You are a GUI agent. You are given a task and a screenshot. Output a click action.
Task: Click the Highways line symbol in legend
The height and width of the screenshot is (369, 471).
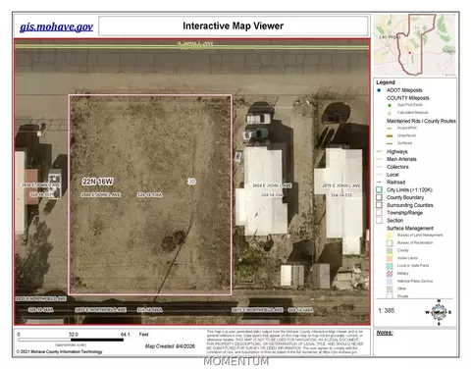(380, 151)
